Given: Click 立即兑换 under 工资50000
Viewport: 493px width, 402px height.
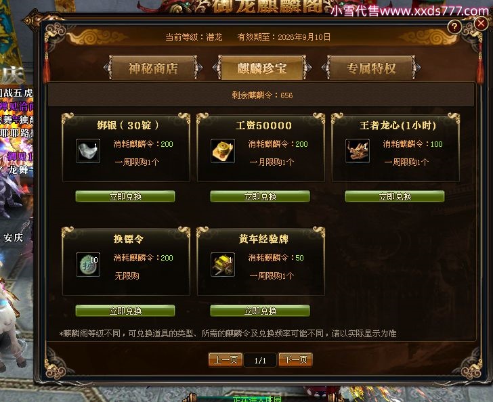Looking at the screenshot, I should [x=260, y=196].
